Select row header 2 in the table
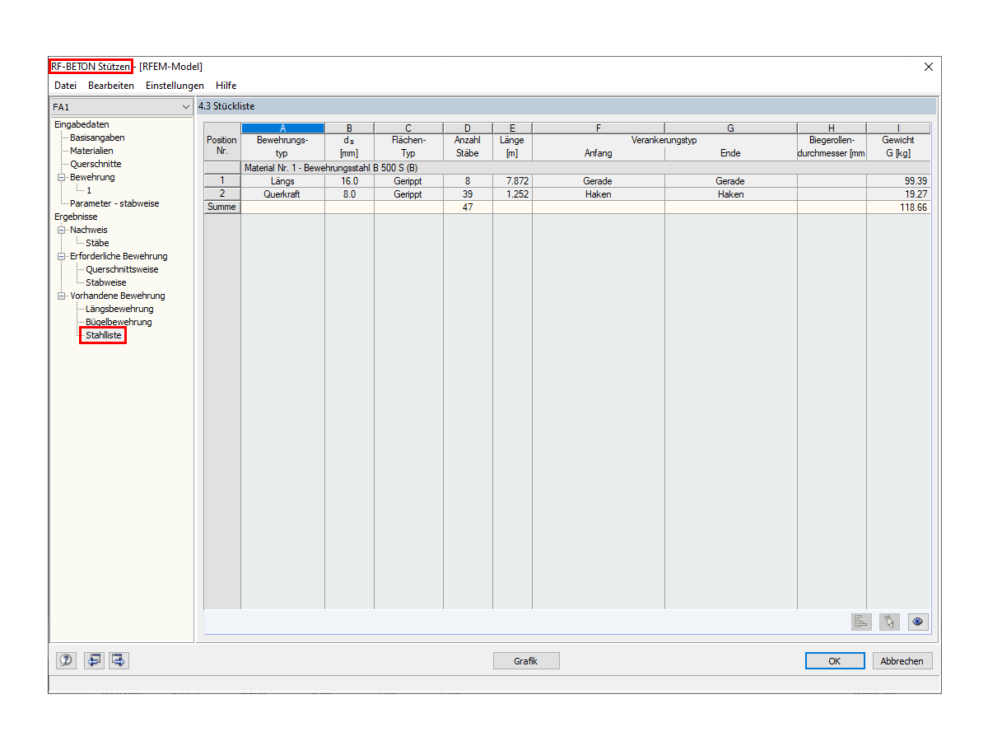 222,194
